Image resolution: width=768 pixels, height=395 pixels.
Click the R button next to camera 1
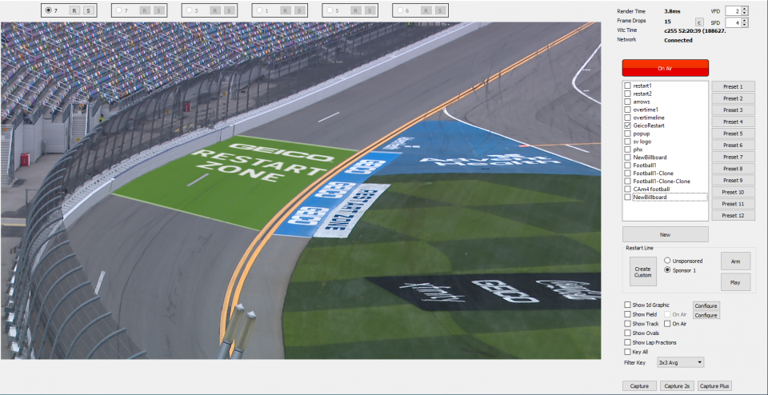pos(286,10)
